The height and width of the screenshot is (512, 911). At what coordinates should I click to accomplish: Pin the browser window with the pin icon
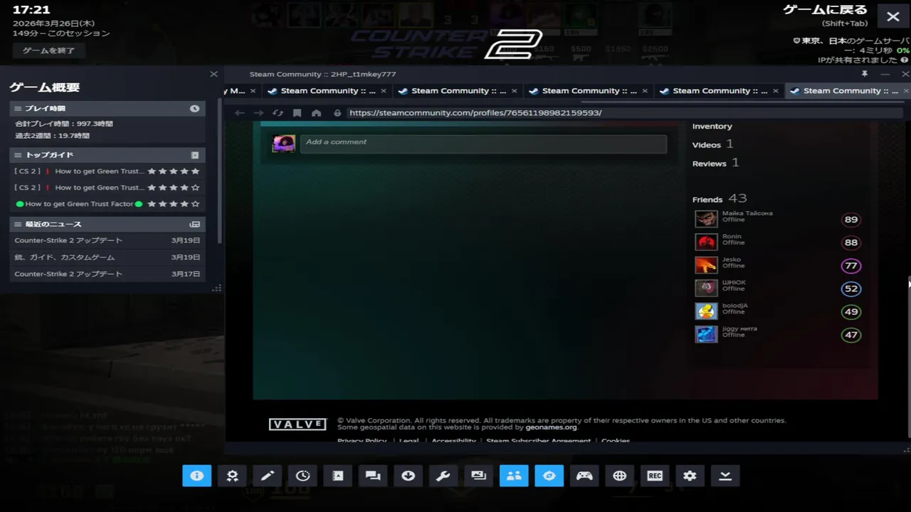pos(865,74)
